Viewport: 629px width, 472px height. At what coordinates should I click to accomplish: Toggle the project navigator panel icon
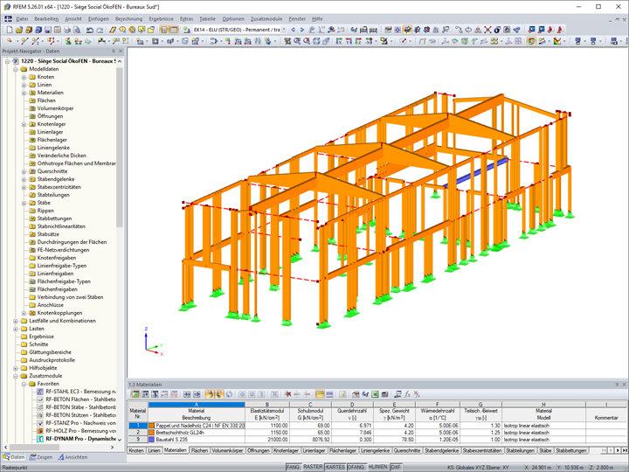point(164,30)
